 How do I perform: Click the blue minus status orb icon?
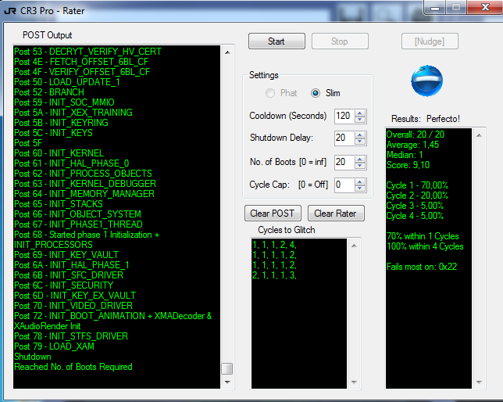[x=426, y=80]
